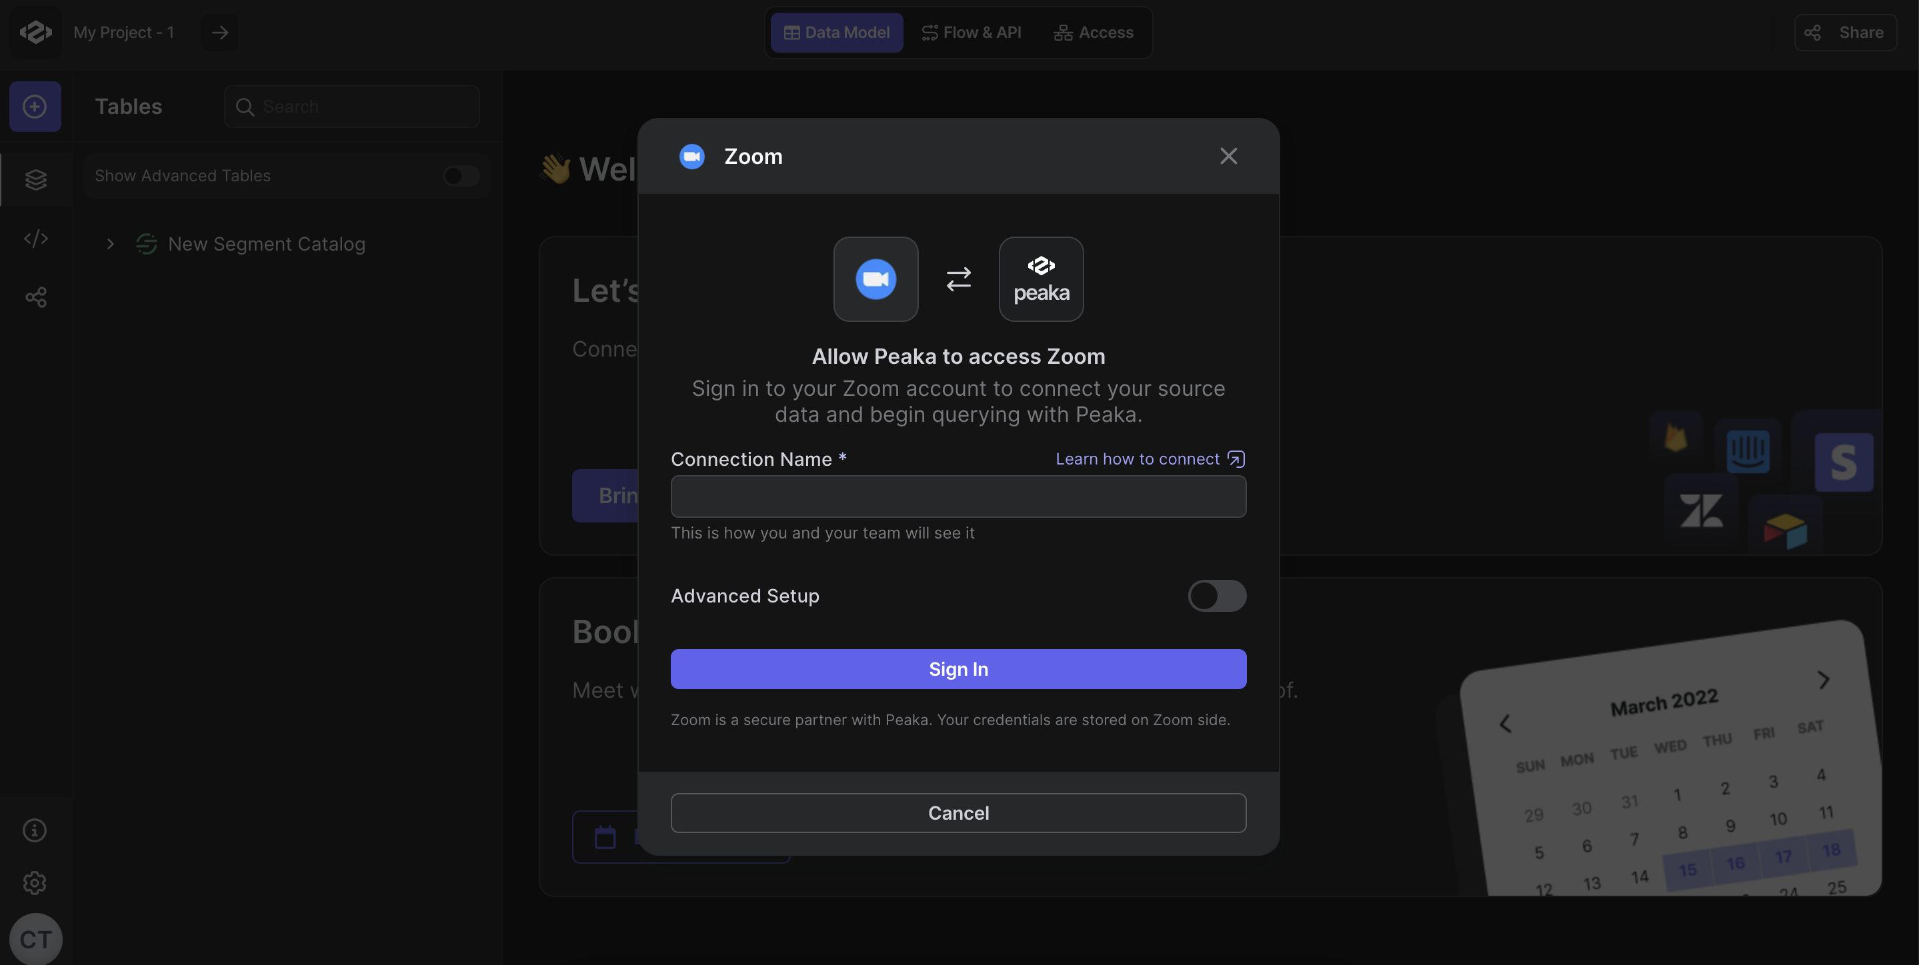Select March 16 in the calendar
Viewport: 1919px width, 965px height.
coord(1735,863)
